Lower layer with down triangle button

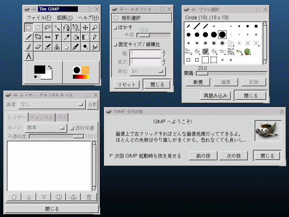pos(44,197)
